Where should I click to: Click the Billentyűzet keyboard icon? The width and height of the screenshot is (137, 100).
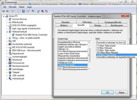(x=10, y=22)
